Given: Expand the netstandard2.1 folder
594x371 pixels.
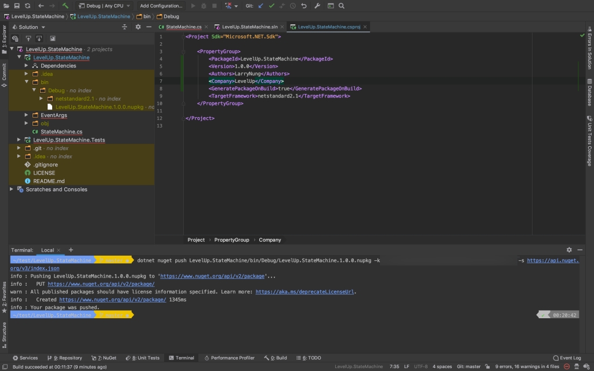Looking at the screenshot, I should (41, 99).
